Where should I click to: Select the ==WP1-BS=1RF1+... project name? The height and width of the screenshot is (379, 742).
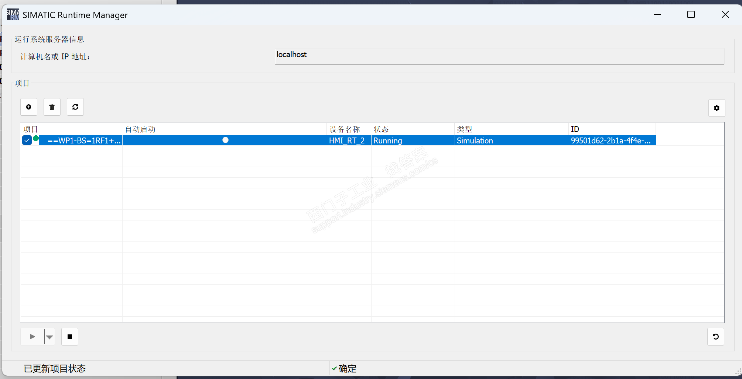point(84,140)
